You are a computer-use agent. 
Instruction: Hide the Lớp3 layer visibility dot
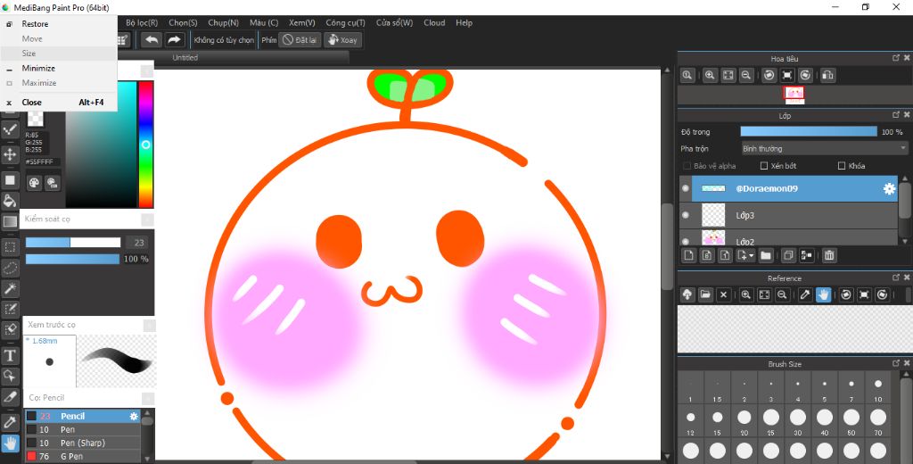click(x=686, y=215)
